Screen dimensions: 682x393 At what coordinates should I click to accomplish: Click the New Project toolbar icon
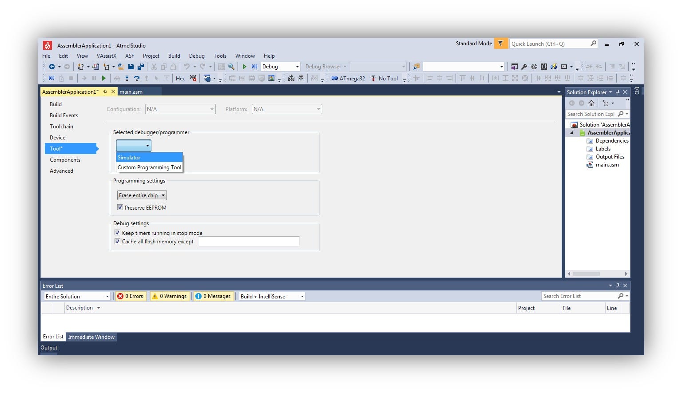[x=80, y=67]
